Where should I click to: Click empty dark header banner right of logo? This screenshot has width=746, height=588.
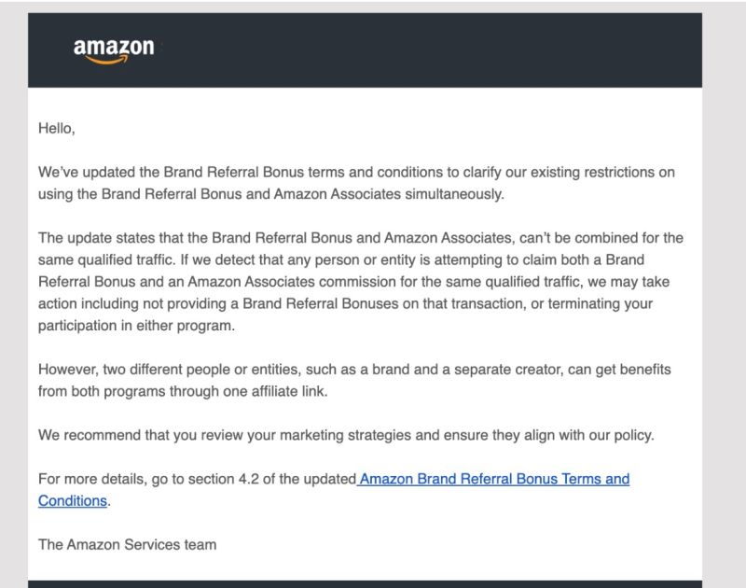tap(466, 50)
